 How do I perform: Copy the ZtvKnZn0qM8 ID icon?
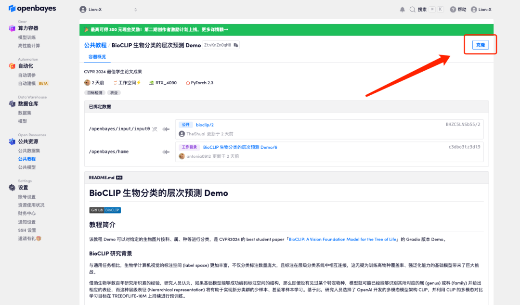pos(236,45)
